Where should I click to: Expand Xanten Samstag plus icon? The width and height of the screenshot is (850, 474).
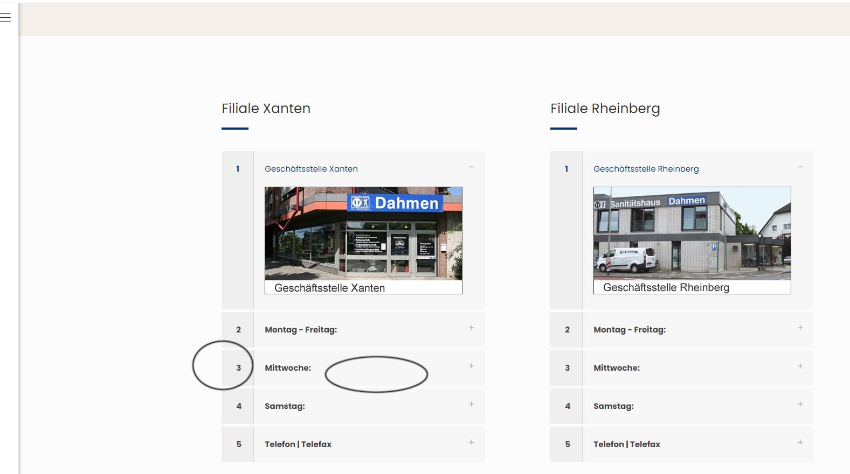tap(471, 404)
